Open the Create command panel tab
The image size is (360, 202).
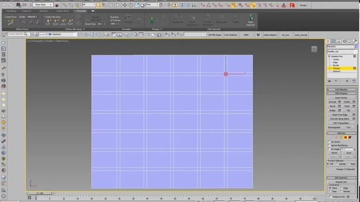pyautogui.click(x=328, y=41)
